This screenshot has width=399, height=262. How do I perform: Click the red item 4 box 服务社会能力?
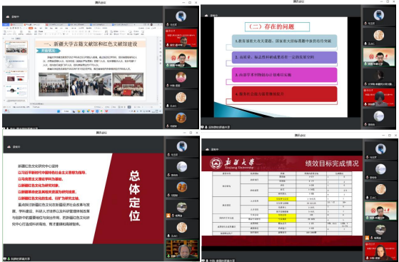284,94
